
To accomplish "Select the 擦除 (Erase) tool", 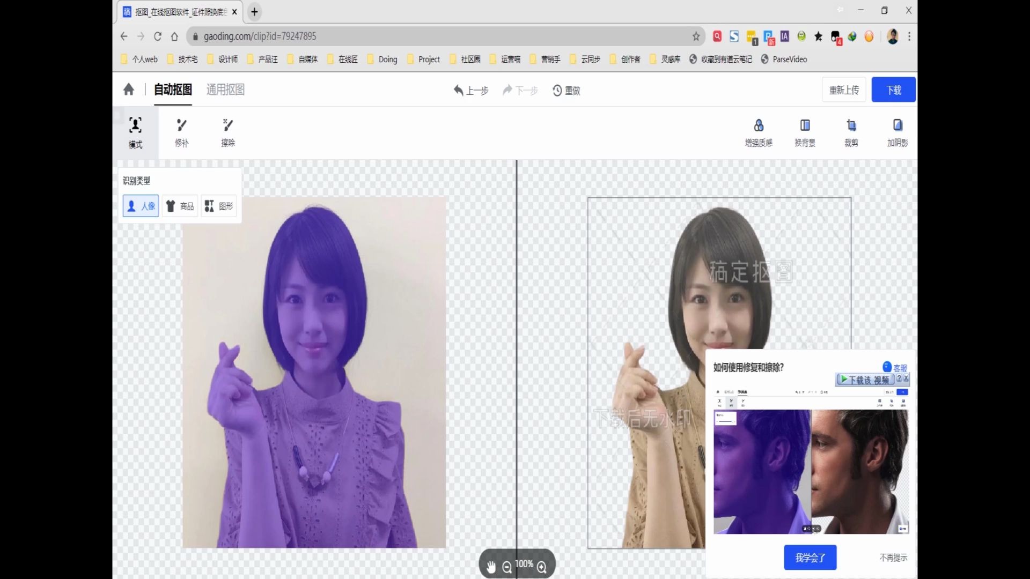I will click(x=228, y=132).
